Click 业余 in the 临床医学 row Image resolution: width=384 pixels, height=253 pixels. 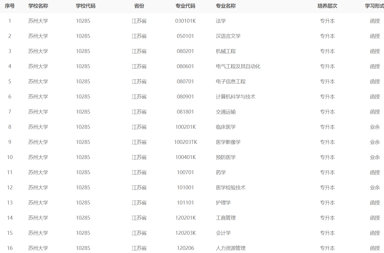tap(375, 127)
